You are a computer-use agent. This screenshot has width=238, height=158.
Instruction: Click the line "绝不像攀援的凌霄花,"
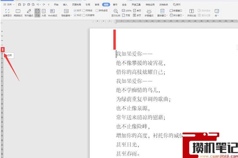click(x=141, y=63)
